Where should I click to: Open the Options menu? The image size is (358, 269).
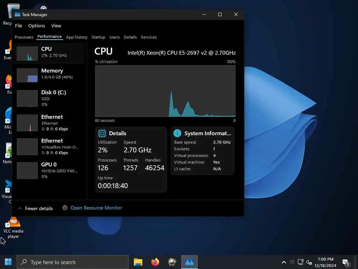click(36, 26)
